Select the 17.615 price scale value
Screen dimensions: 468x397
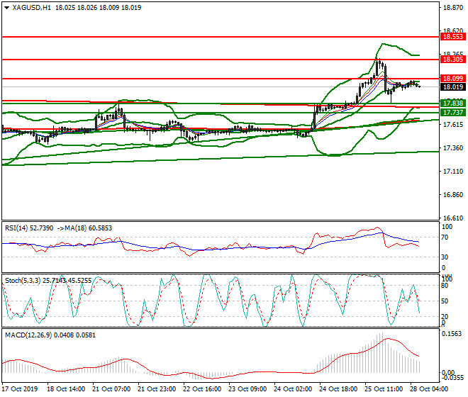pos(453,125)
